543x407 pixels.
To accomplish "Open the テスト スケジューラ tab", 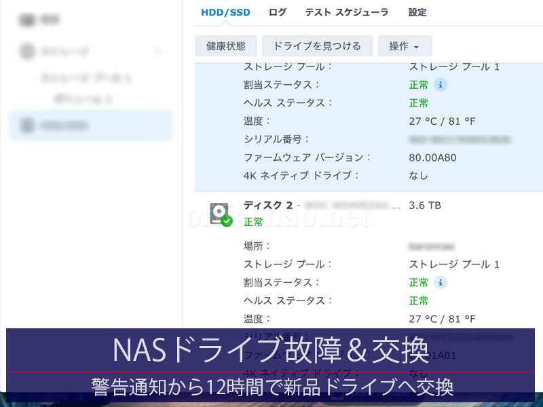I will (346, 12).
